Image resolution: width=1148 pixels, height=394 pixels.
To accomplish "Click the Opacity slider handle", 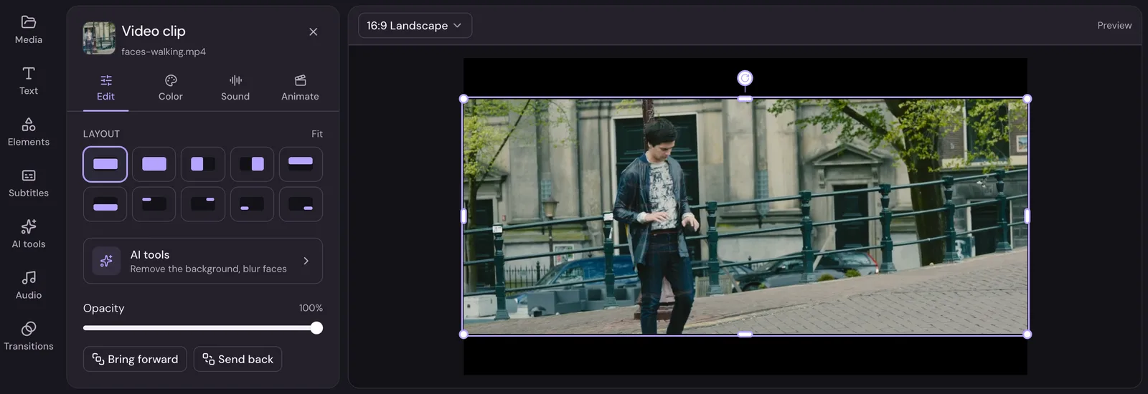I will click(316, 328).
